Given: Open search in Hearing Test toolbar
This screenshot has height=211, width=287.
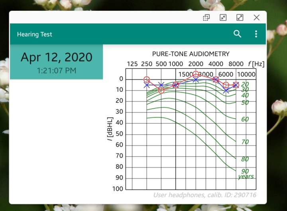Looking at the screenshot, I should 237,34.
